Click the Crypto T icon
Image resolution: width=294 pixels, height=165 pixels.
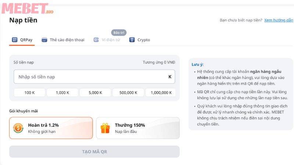(132, 40)
